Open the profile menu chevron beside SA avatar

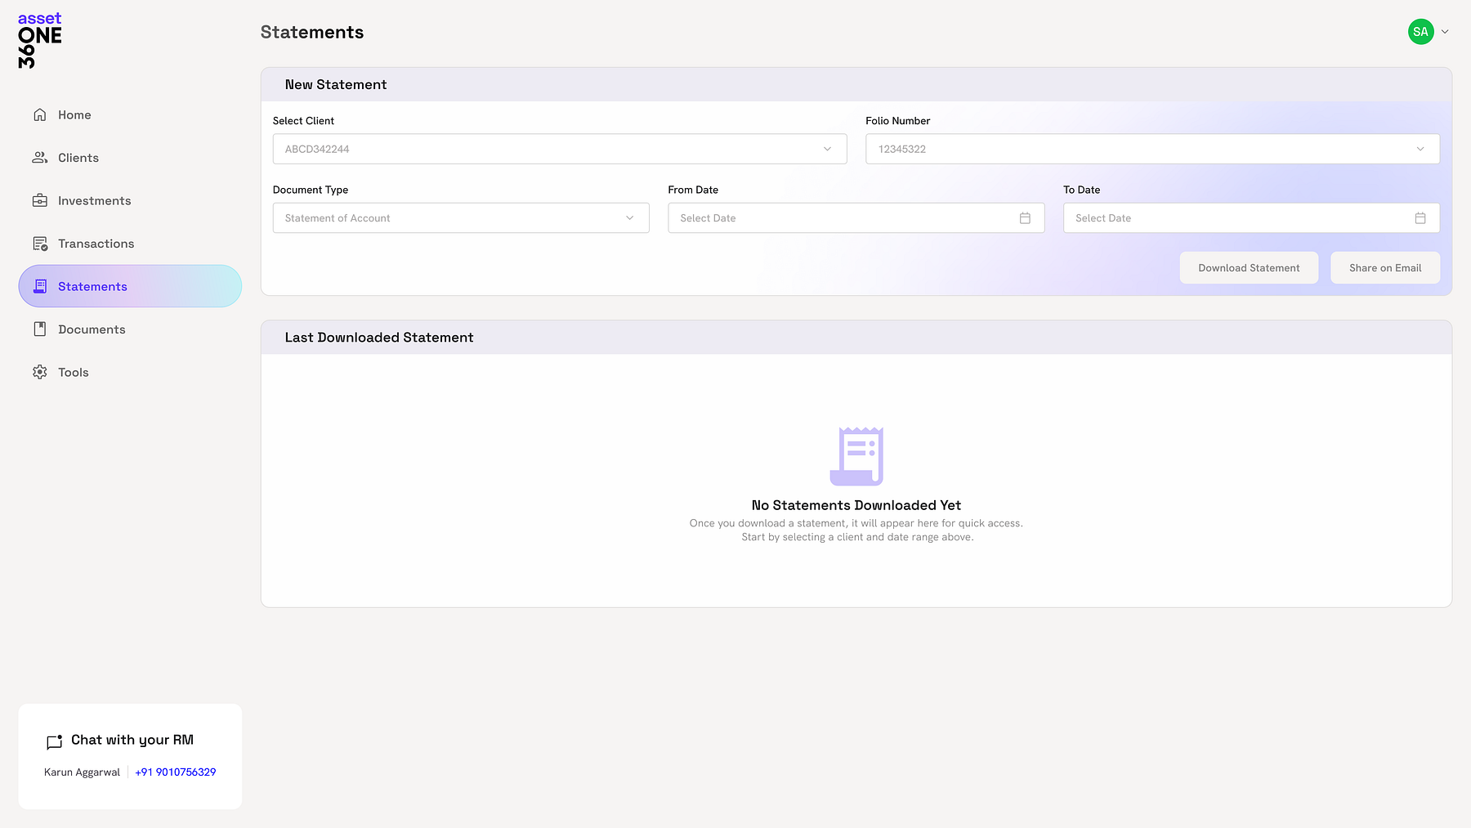[x=1444, y=31]
